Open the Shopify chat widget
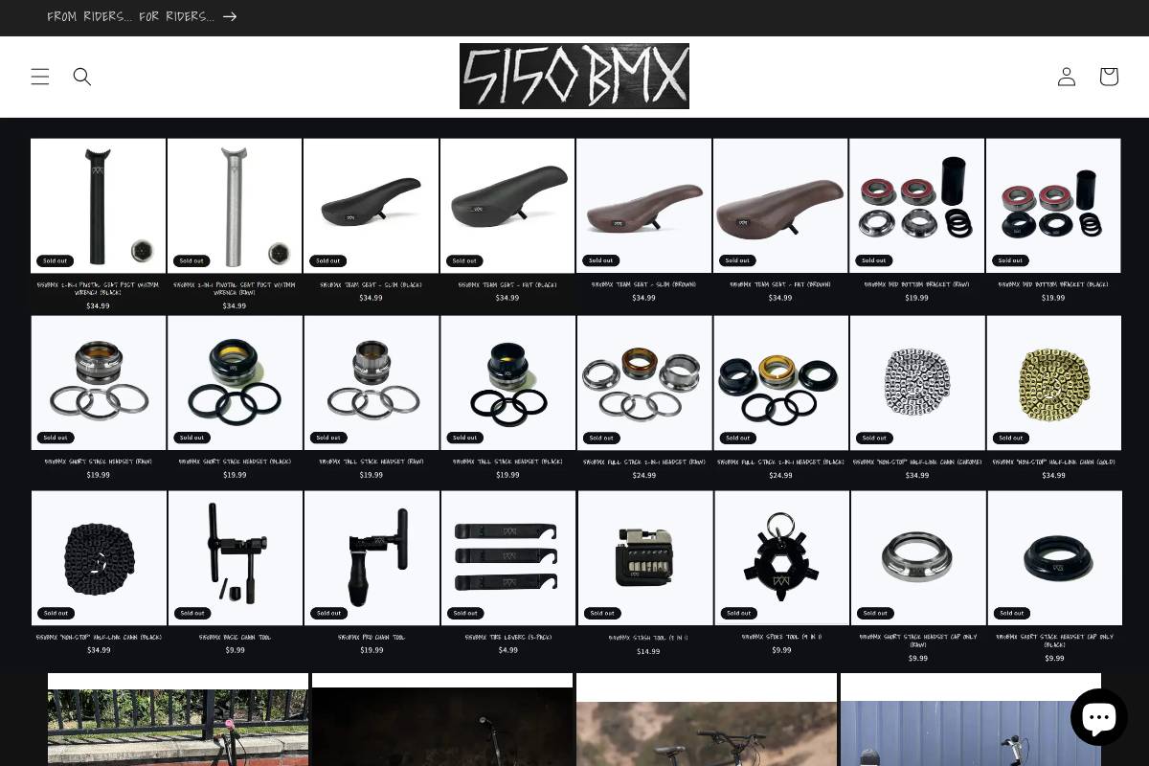This screenshot has width=1149, height=766. 1099,716
